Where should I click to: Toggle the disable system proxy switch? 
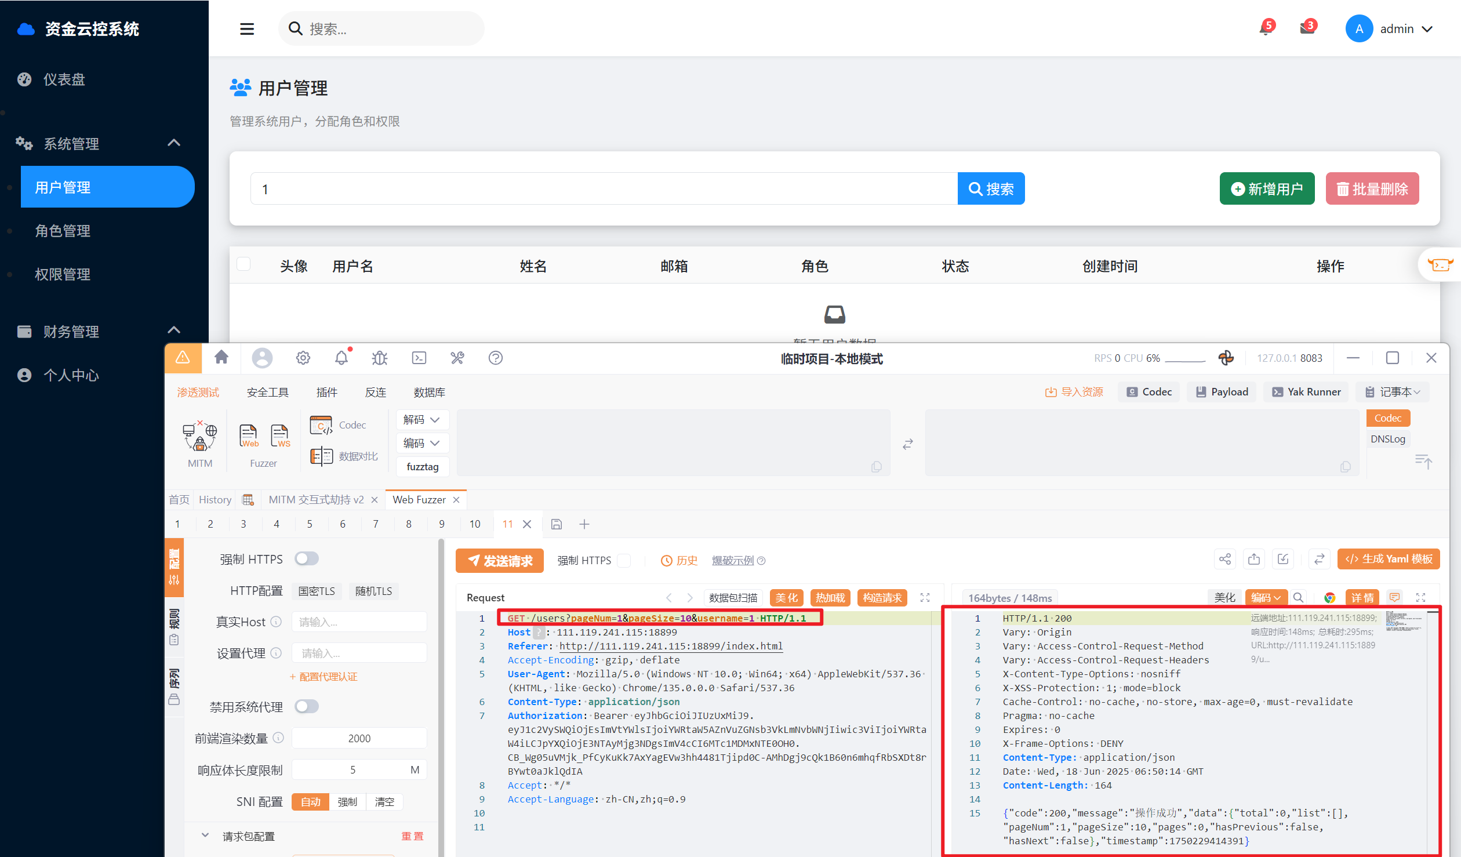pyautogui.click(x=307, y=706)
